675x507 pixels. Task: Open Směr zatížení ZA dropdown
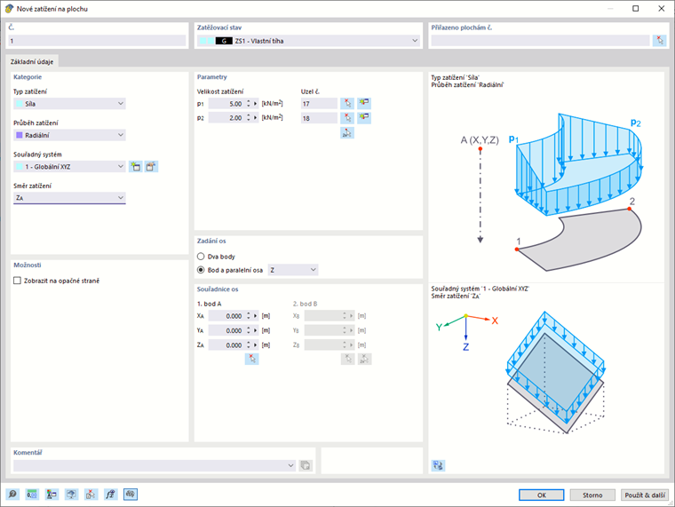[69, 198]
